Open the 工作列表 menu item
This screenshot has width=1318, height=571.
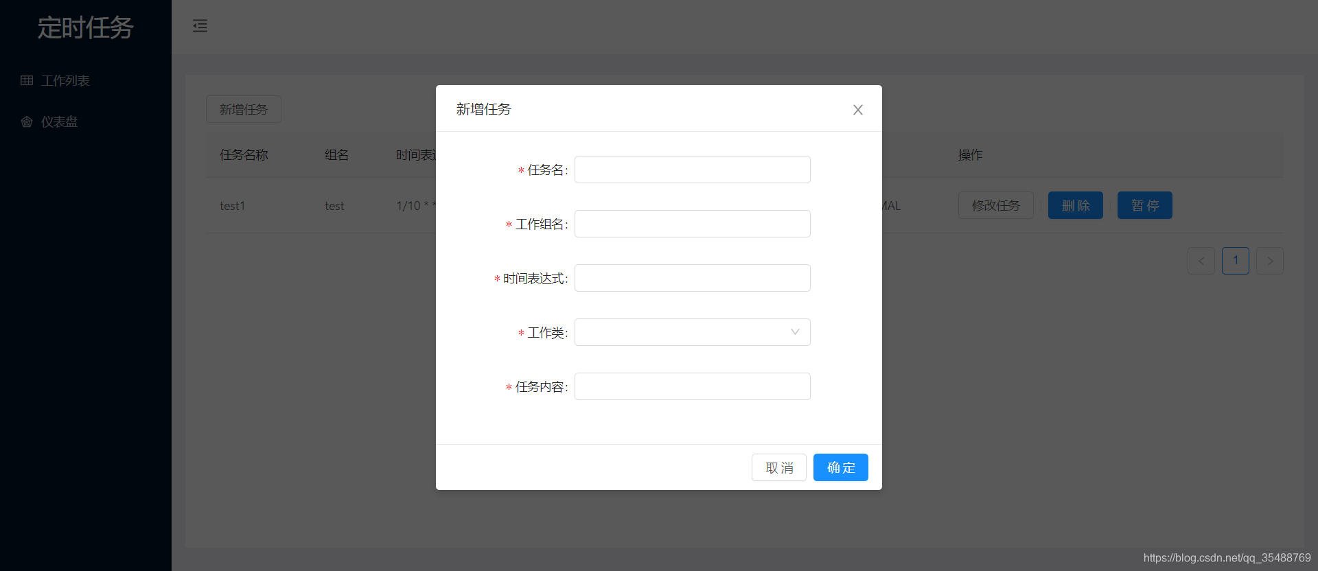86,80
